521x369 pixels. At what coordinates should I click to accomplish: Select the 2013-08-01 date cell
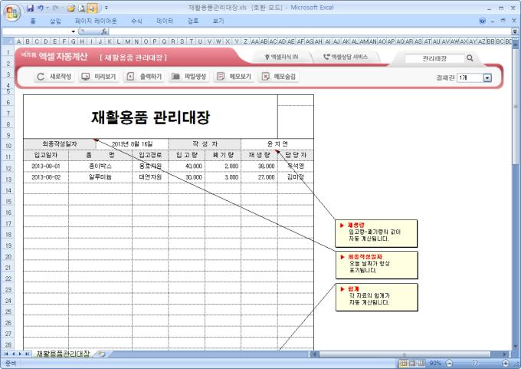(x=46, y=166)
